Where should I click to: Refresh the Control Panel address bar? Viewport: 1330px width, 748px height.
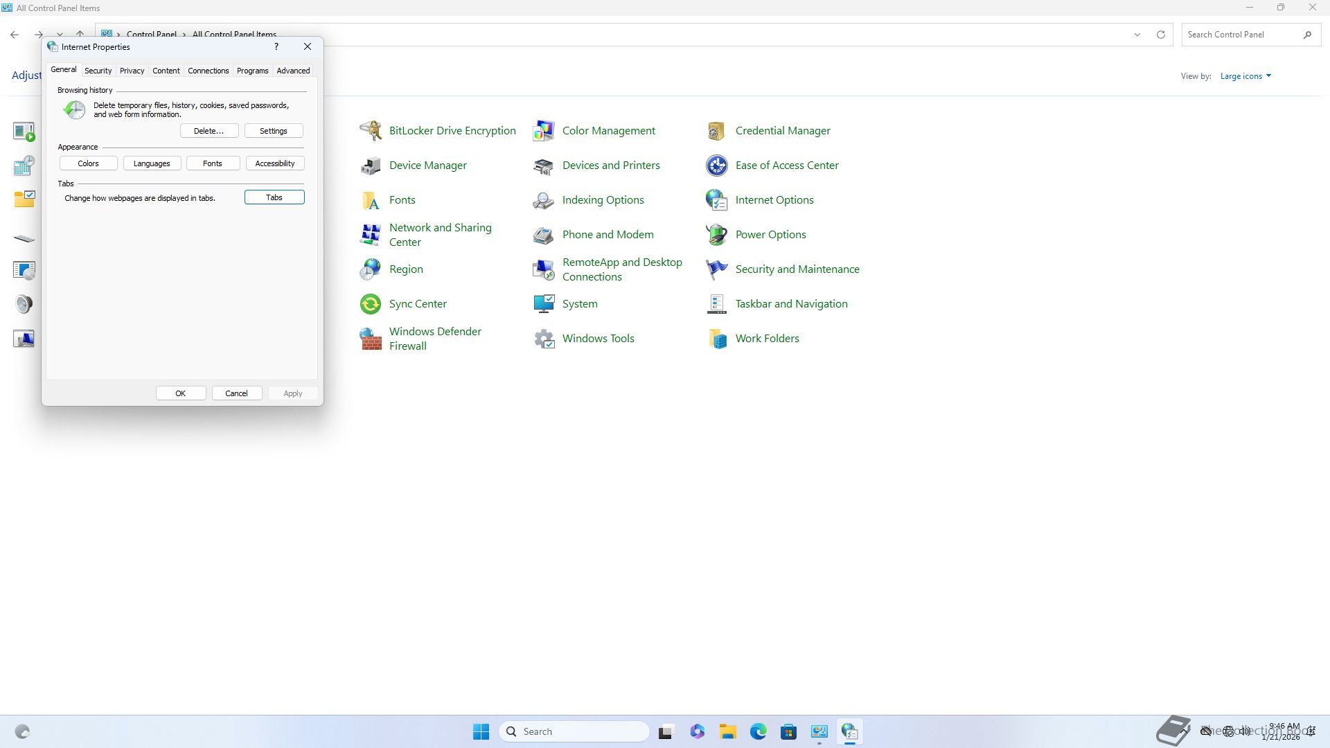pos(1161,35)
